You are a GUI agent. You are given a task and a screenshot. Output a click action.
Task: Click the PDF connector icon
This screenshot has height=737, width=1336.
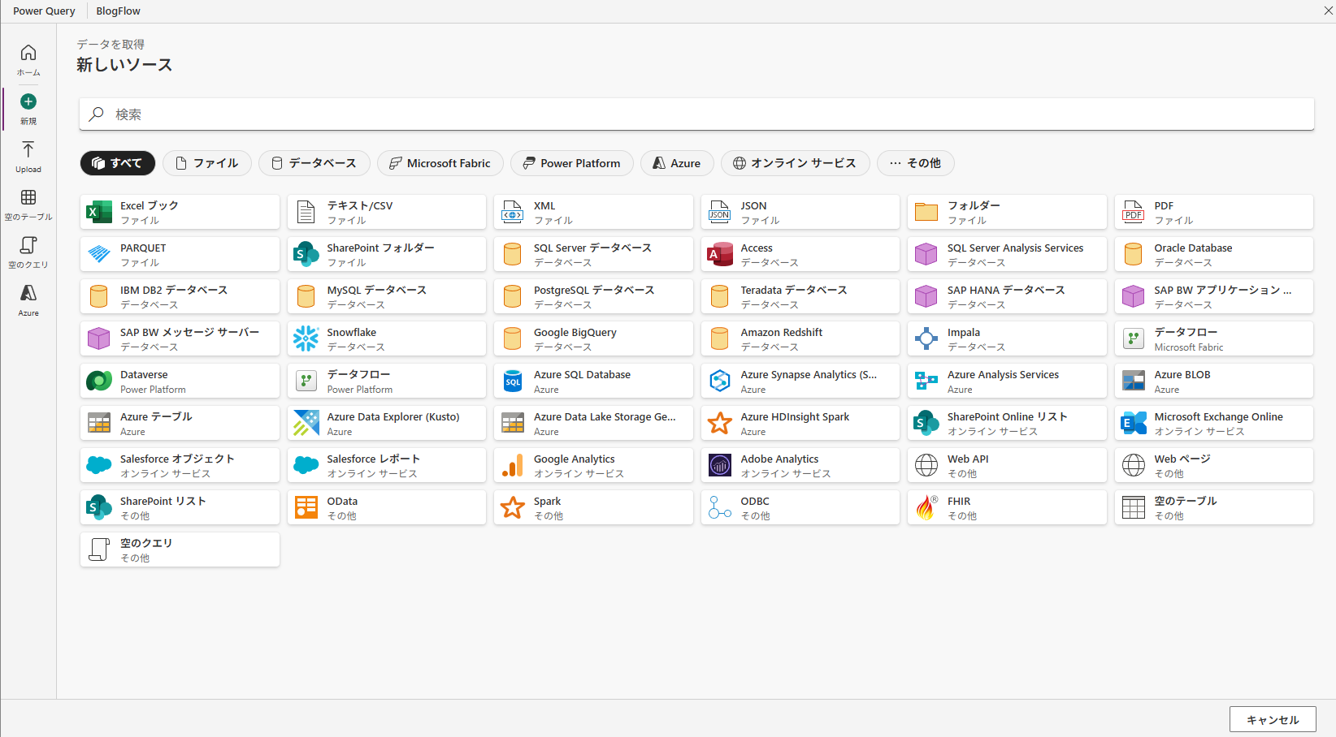pyautogui.click(x=1133, y=213)
